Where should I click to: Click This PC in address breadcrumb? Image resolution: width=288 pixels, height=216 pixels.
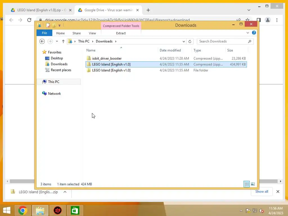click(84, 41)
